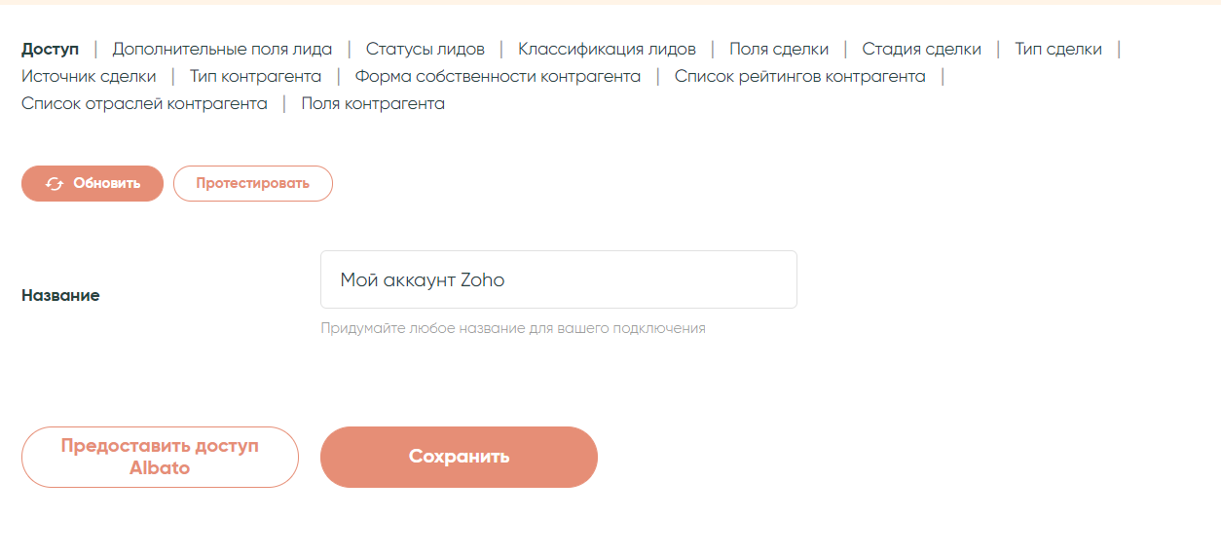
Task: Open the Статусы лидов tab
Action: 425,49
